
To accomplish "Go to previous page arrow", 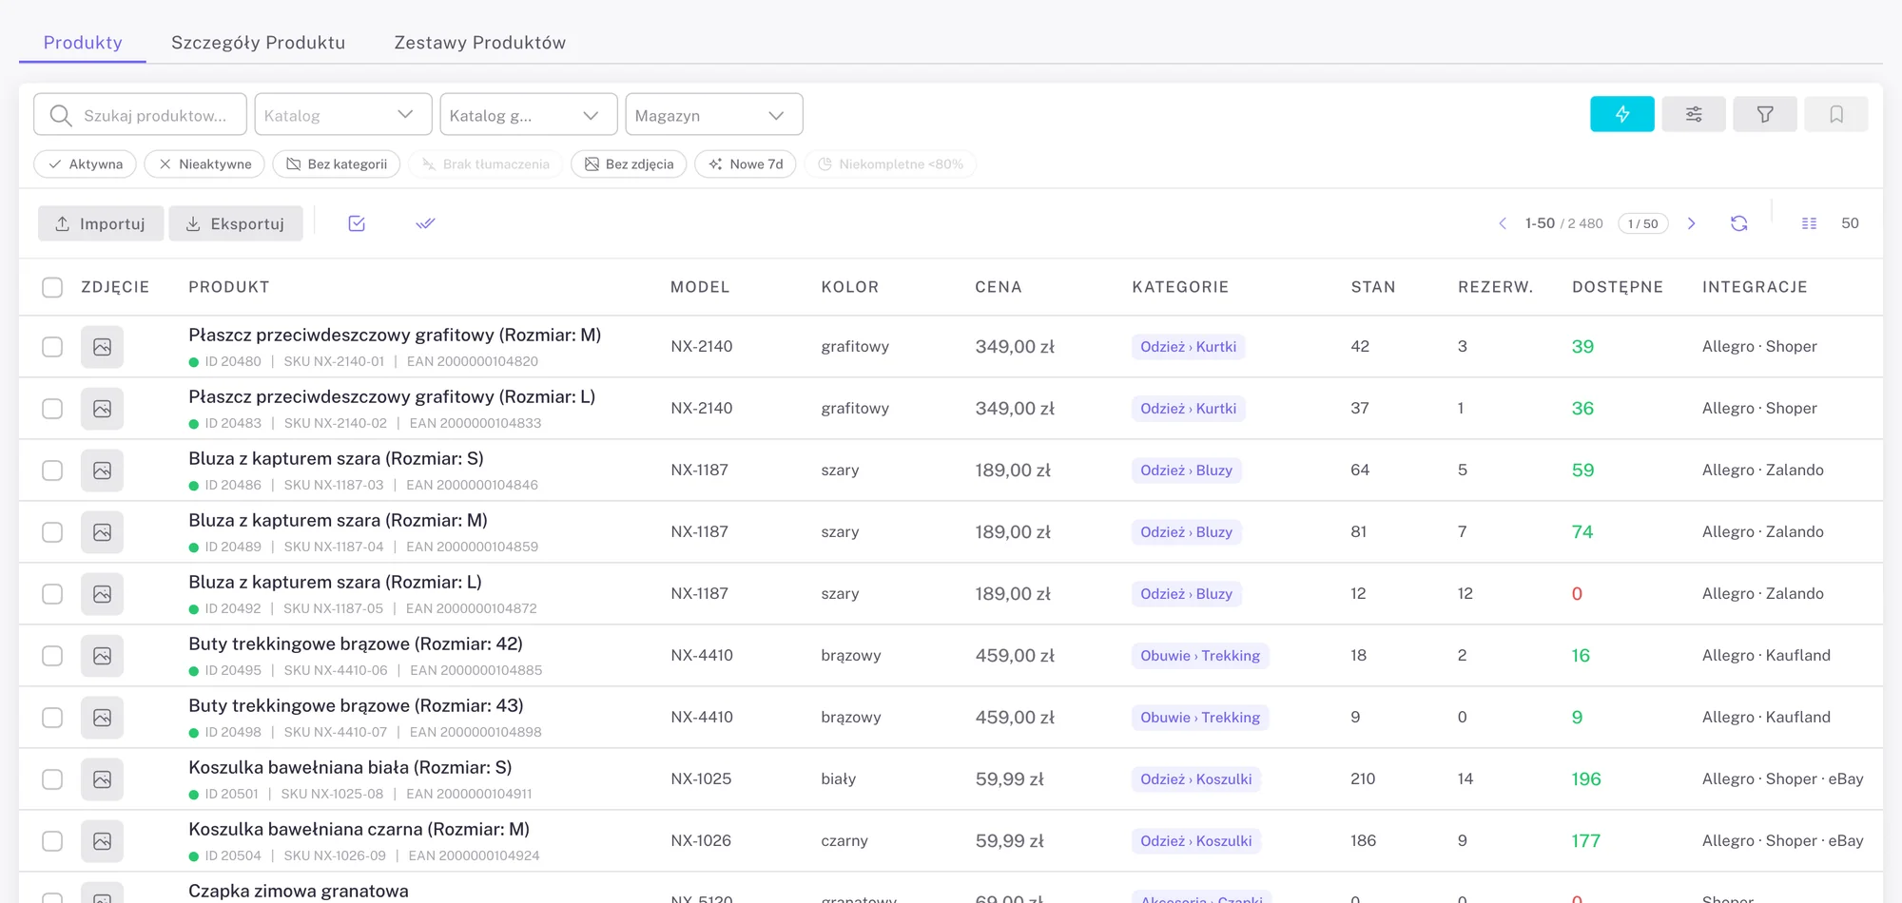I will point(1503,223).
